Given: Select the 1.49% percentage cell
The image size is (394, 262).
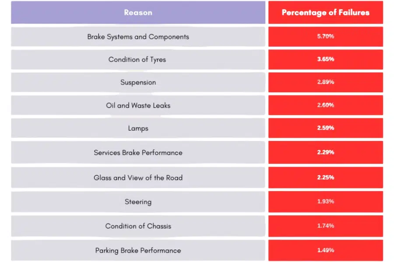Looking at the screenshot, I should click(x=325, y=250).
